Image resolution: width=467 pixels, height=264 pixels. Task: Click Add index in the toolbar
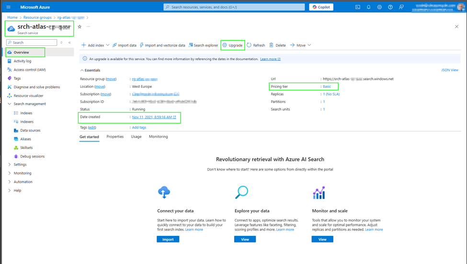(92, 45)
